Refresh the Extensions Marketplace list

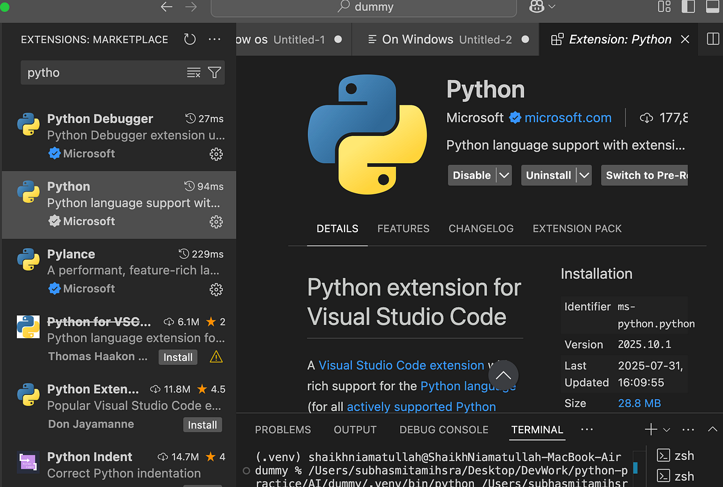click(190, 39)
